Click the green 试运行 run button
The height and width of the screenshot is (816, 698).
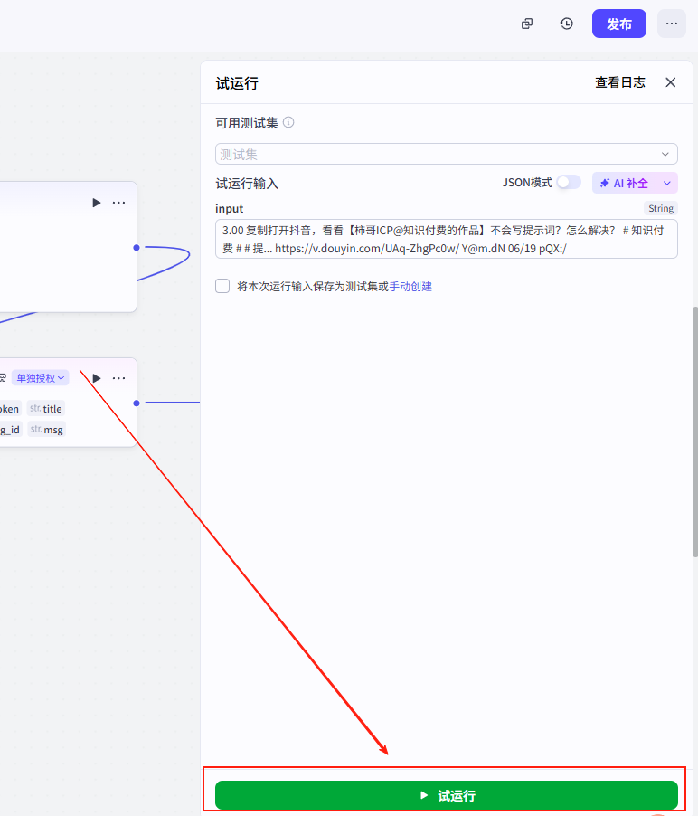click(446, 795)
